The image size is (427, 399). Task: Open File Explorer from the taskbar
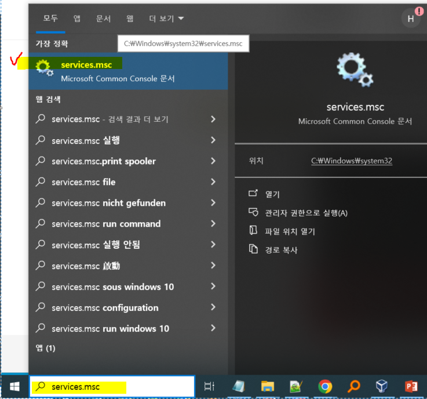point(268,386)
